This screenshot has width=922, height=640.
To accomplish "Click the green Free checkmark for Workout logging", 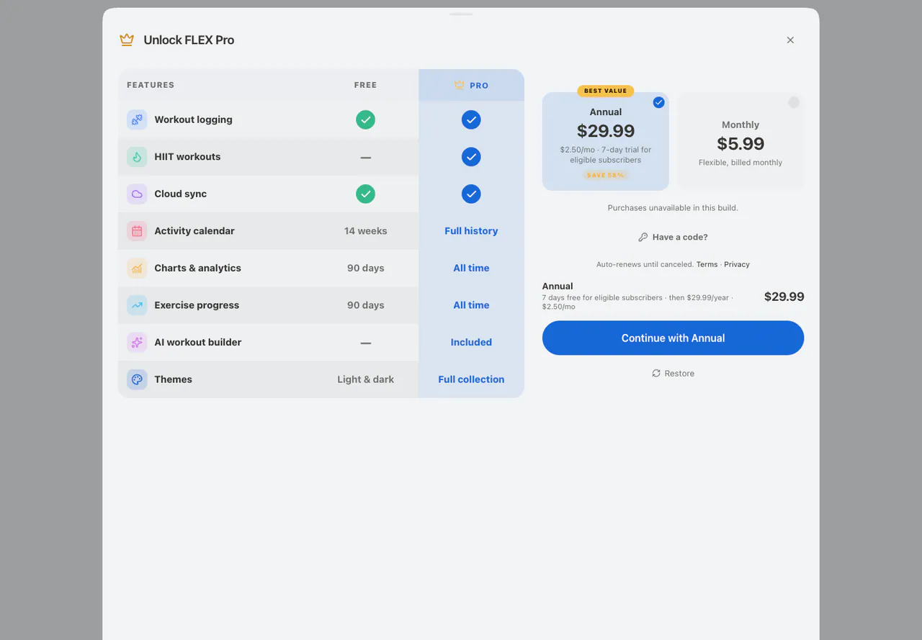I will coord(366,120).
